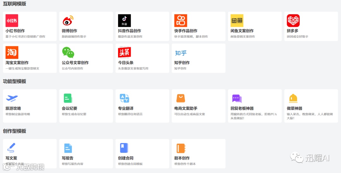Screen dimensions: 341x173
Task: Open the 闲鱼文案创作 template title
Action: point(242,31)
